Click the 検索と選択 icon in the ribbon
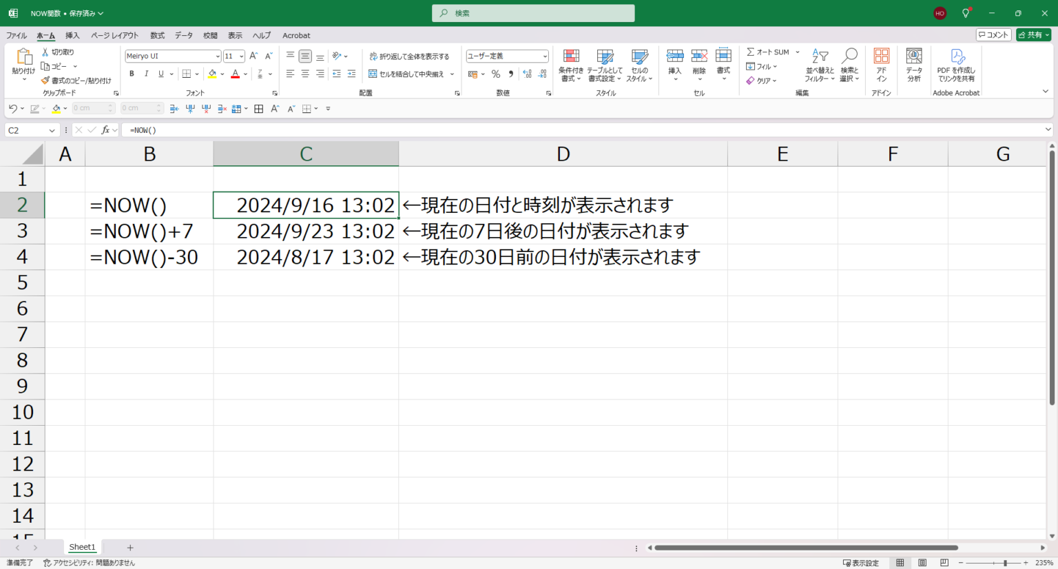Viewport: 1058px width, 569px height. point(849,65)
